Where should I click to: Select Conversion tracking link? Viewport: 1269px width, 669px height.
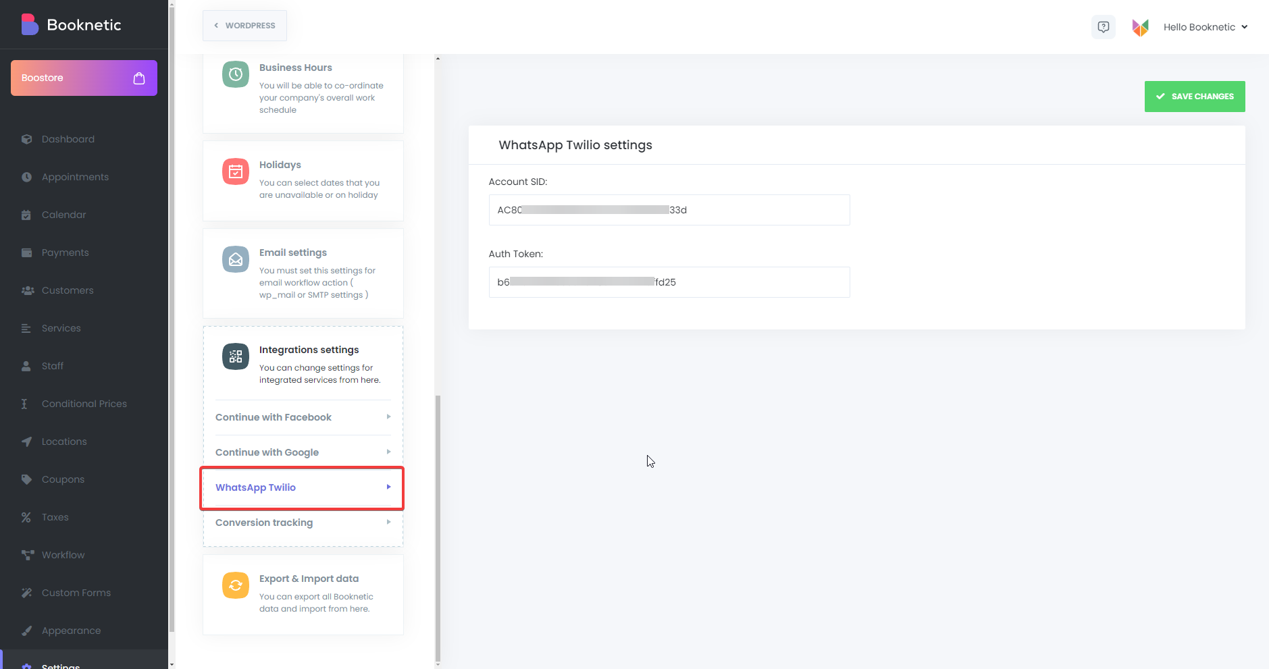[264, 523]
